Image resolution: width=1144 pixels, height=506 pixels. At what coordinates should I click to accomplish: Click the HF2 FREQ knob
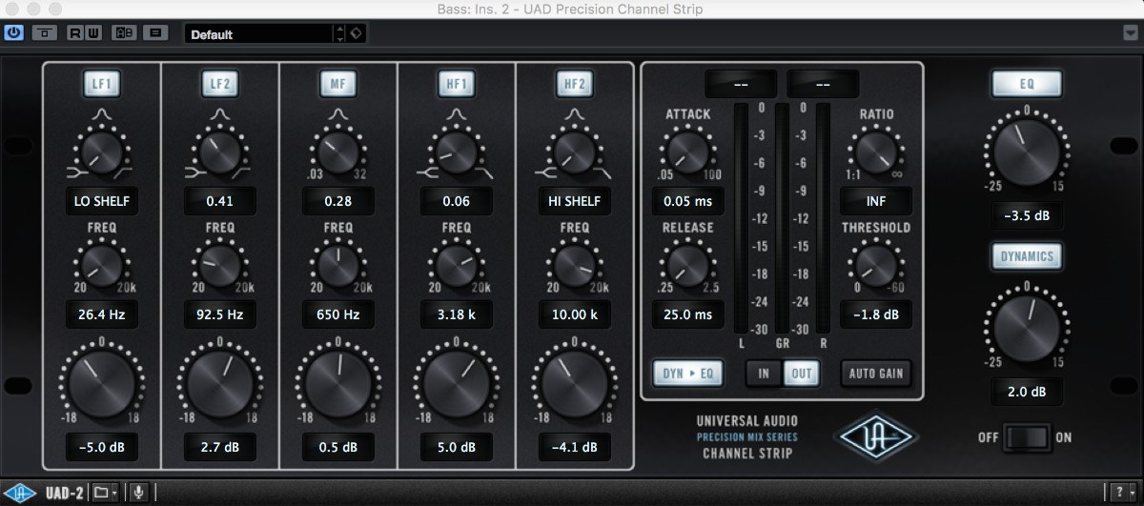(x=575, y=264)
